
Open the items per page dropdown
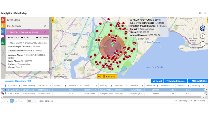35,101
